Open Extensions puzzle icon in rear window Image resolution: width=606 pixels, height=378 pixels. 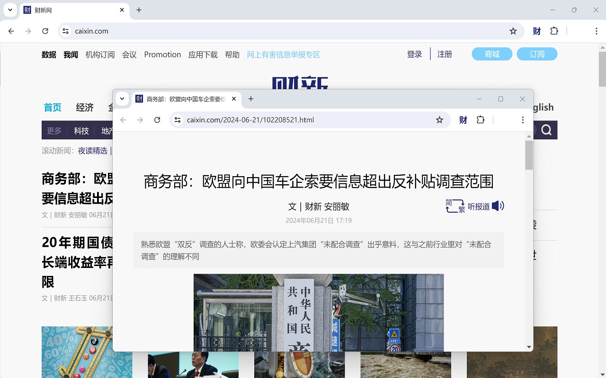(x=554, y=31)
